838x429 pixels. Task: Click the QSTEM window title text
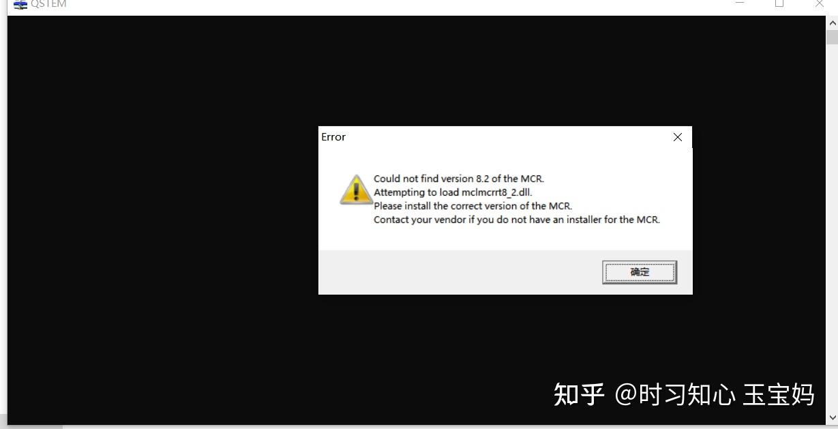click(x=48, y=4)
